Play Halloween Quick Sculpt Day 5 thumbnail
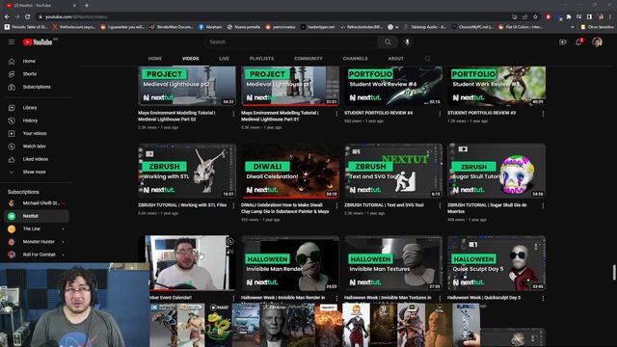The width and height of the screenshot is (617, 347). pyautogui.click(x=496, y=263)
